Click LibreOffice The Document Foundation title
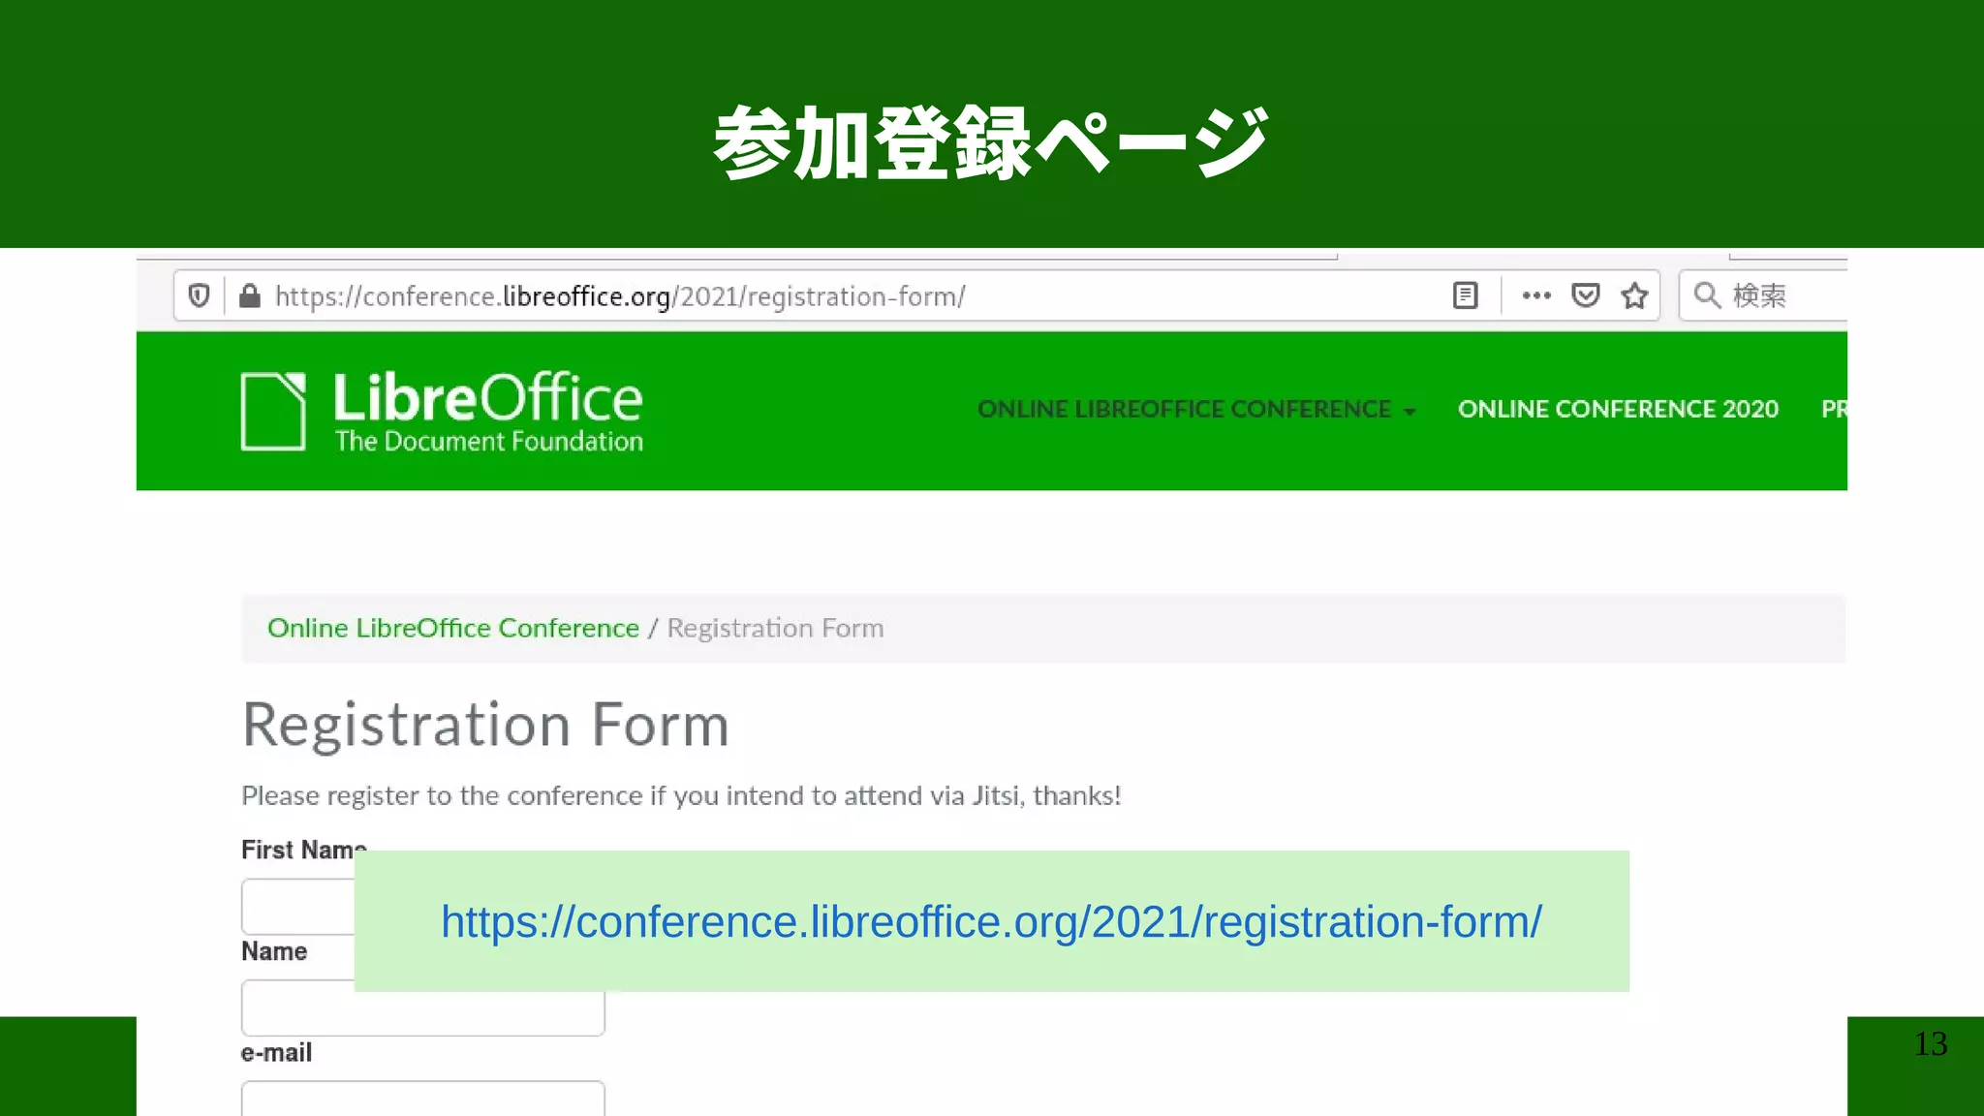The height and width of the screenshot is (1116, 1984). tap(488, 412)
